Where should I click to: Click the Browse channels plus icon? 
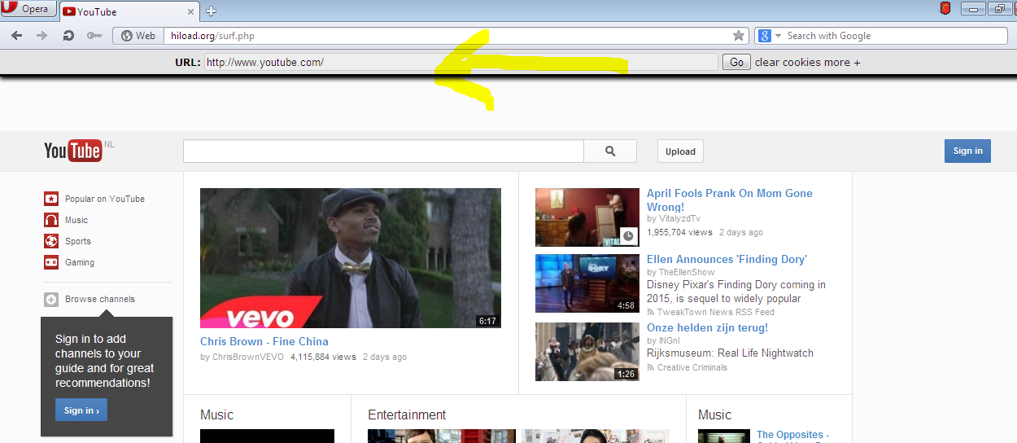(51, 300)
